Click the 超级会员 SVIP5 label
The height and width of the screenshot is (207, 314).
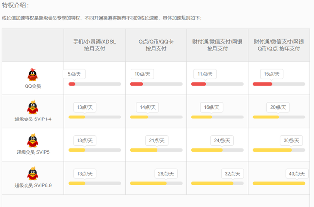pos(33,152)
